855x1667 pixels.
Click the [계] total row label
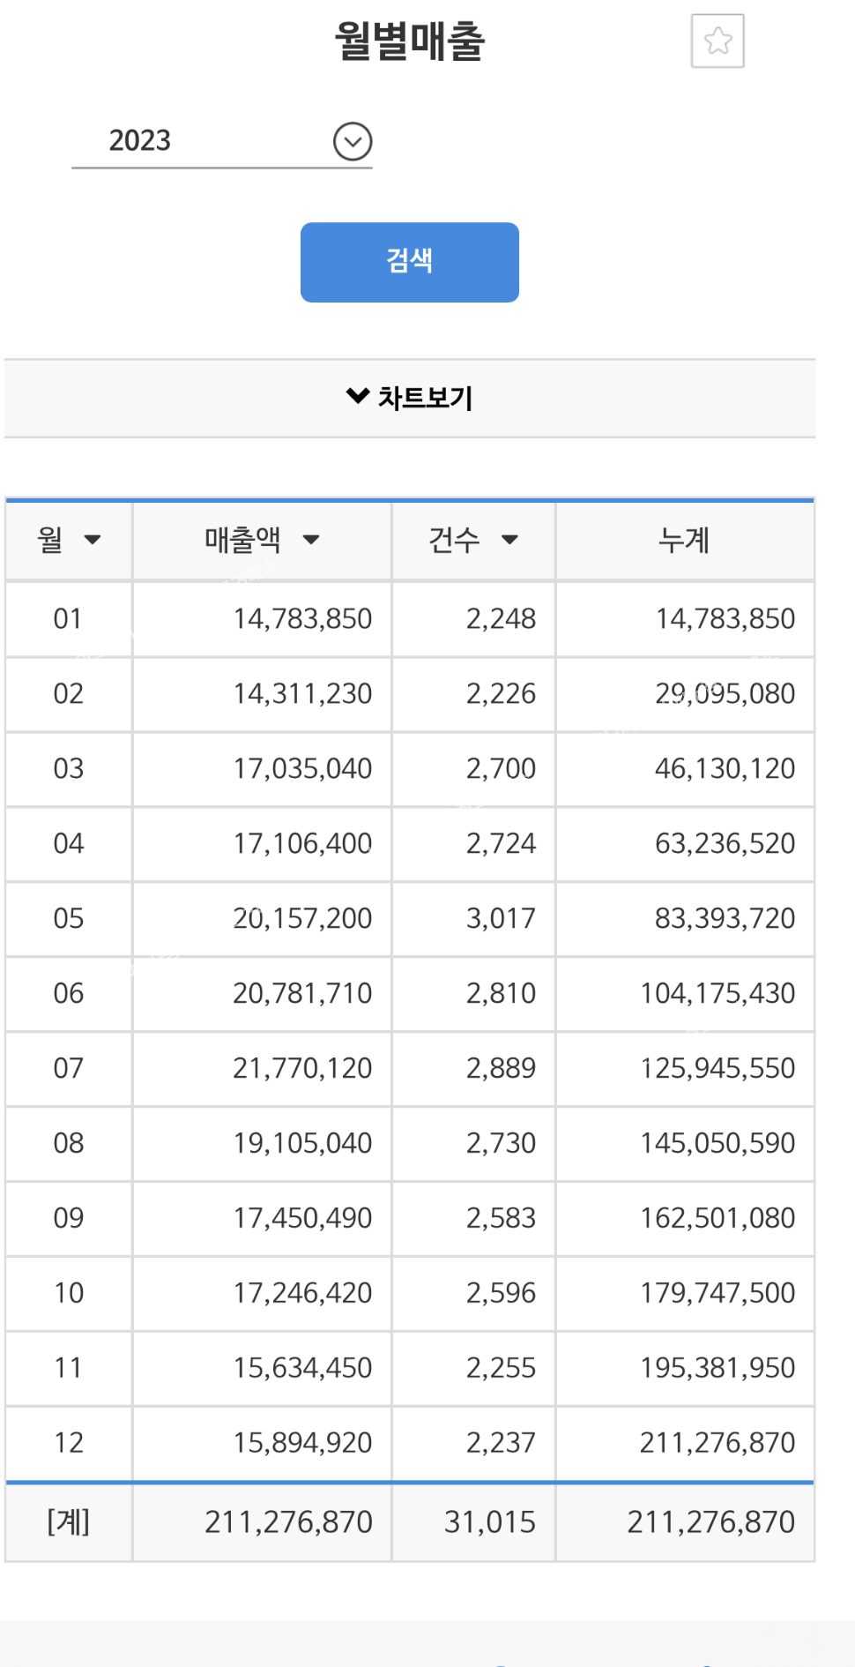68,1521
